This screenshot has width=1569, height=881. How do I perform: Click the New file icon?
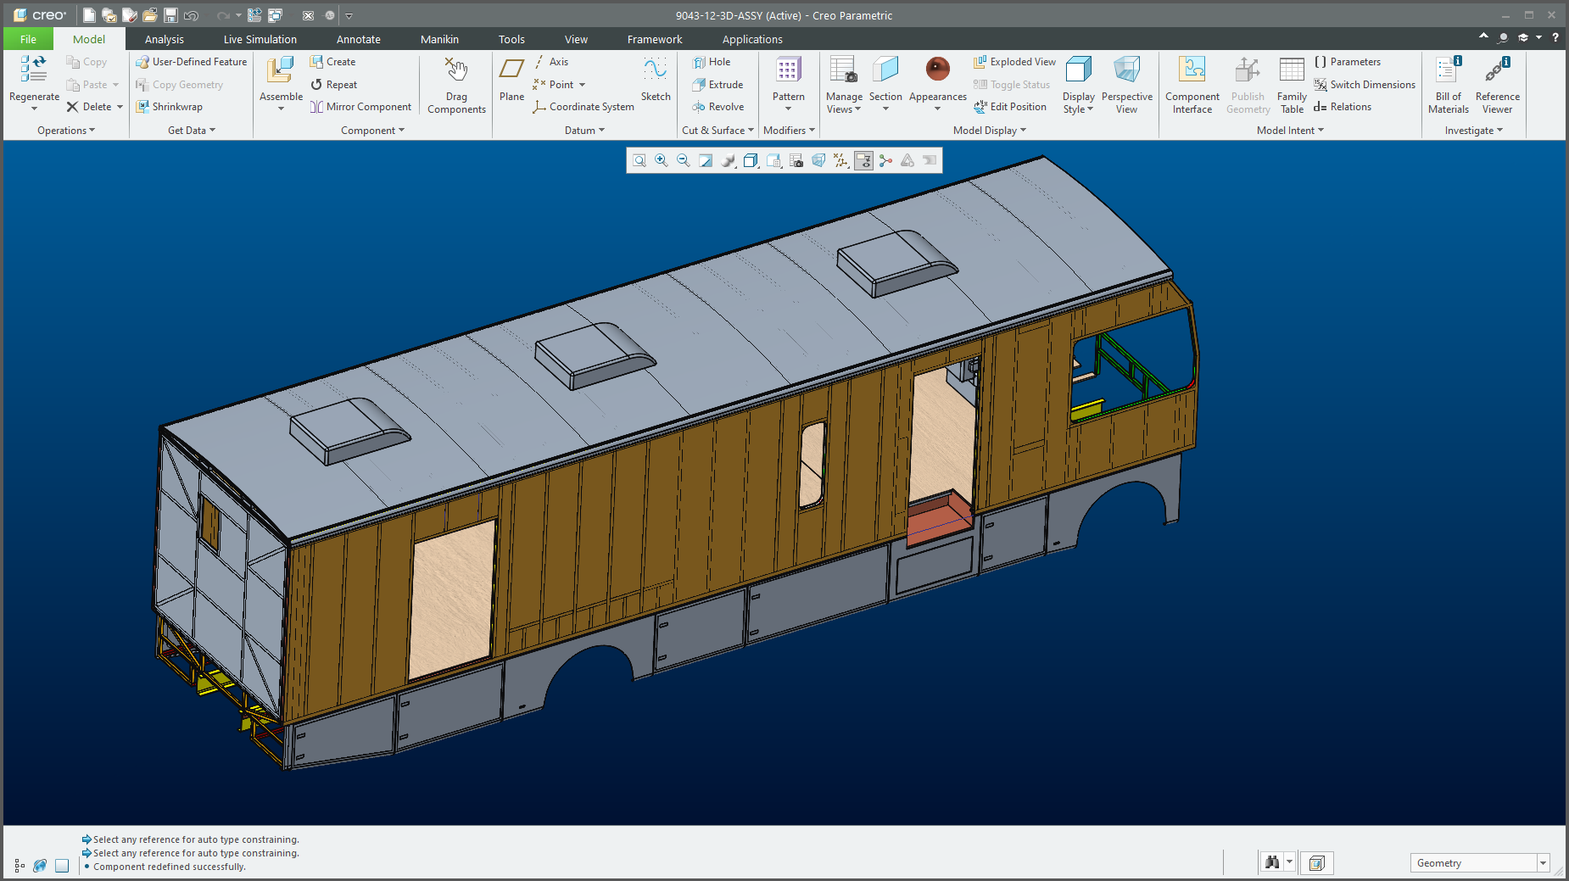tap(89, 15)
